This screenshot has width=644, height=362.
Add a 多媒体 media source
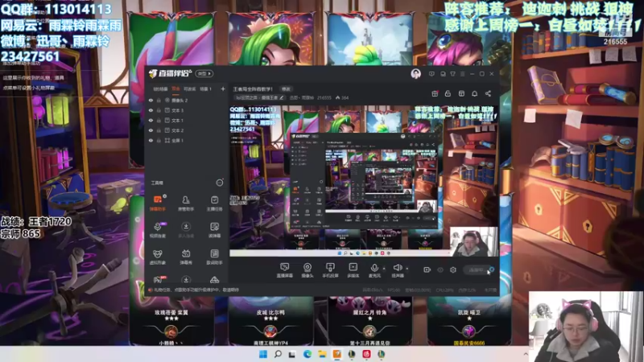(353, 270)
